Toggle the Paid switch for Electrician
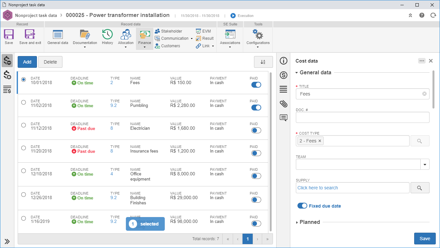 [x=256, y=130]
